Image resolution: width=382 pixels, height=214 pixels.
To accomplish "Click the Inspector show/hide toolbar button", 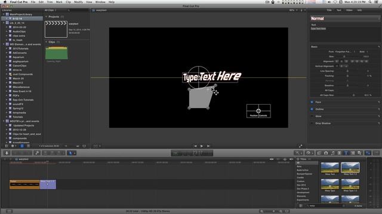I will (368, 153).
